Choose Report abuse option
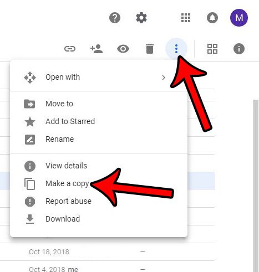This screenshot has height=272, width=259. click(99, 201)
